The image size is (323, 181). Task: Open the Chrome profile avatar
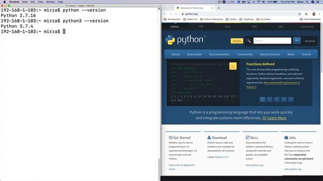point(314,14)
